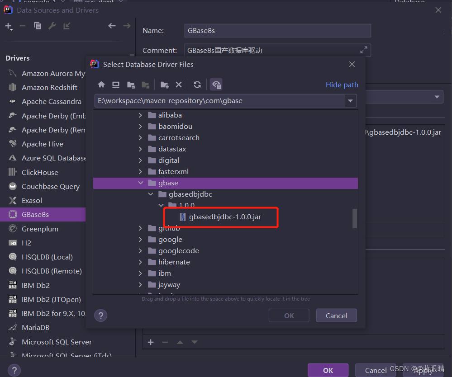Expand the alibaba folder

140,115
